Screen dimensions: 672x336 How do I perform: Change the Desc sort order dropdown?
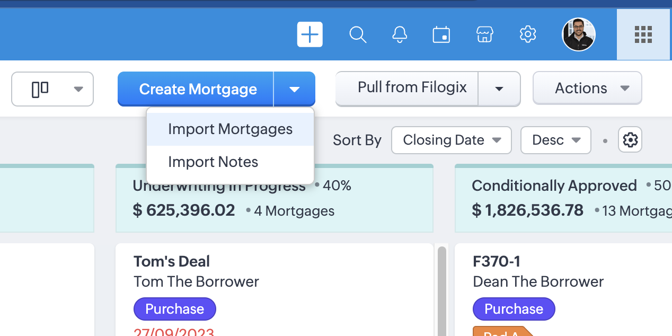coord(555,140)
